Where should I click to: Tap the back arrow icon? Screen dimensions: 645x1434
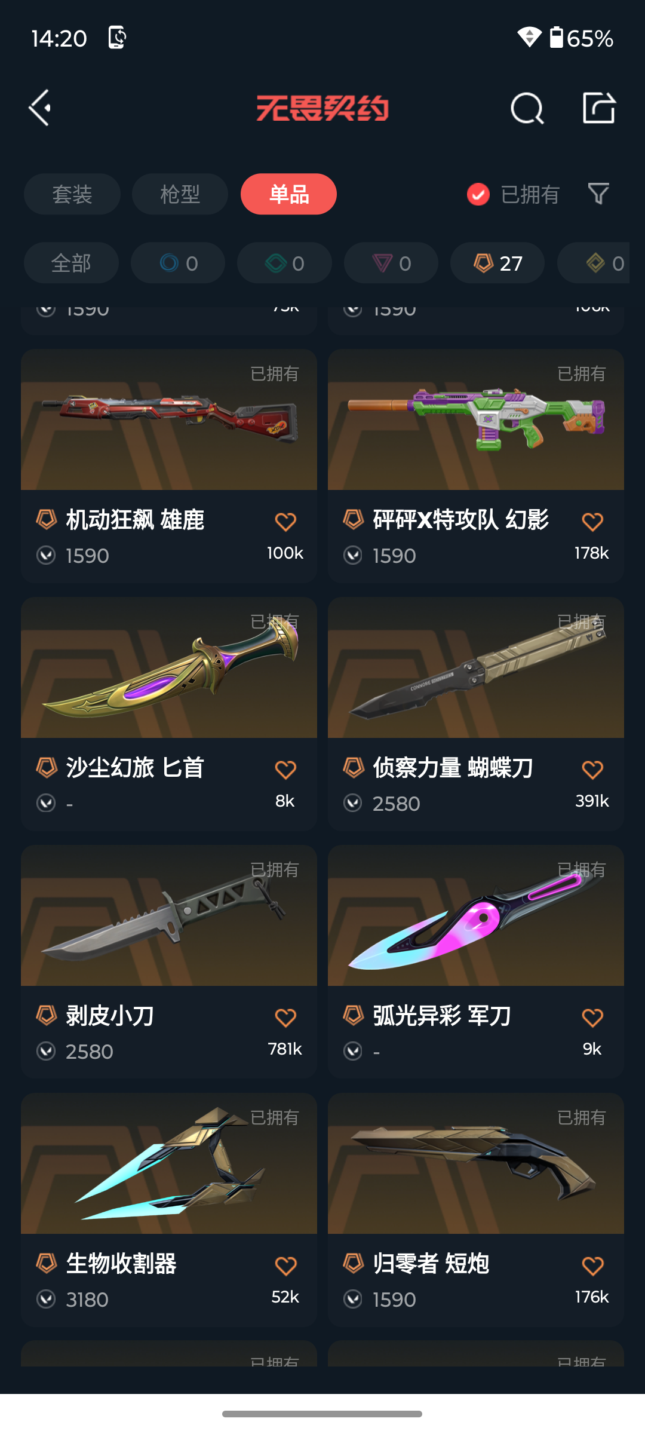coord(40,108)
